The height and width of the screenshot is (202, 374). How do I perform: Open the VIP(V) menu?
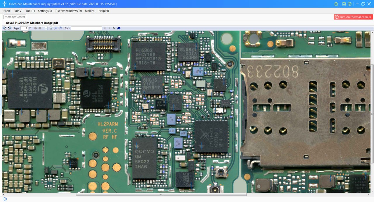coord(18,11)
